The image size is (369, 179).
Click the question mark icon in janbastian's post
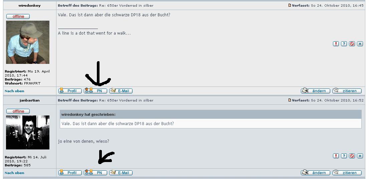[344, 156]
